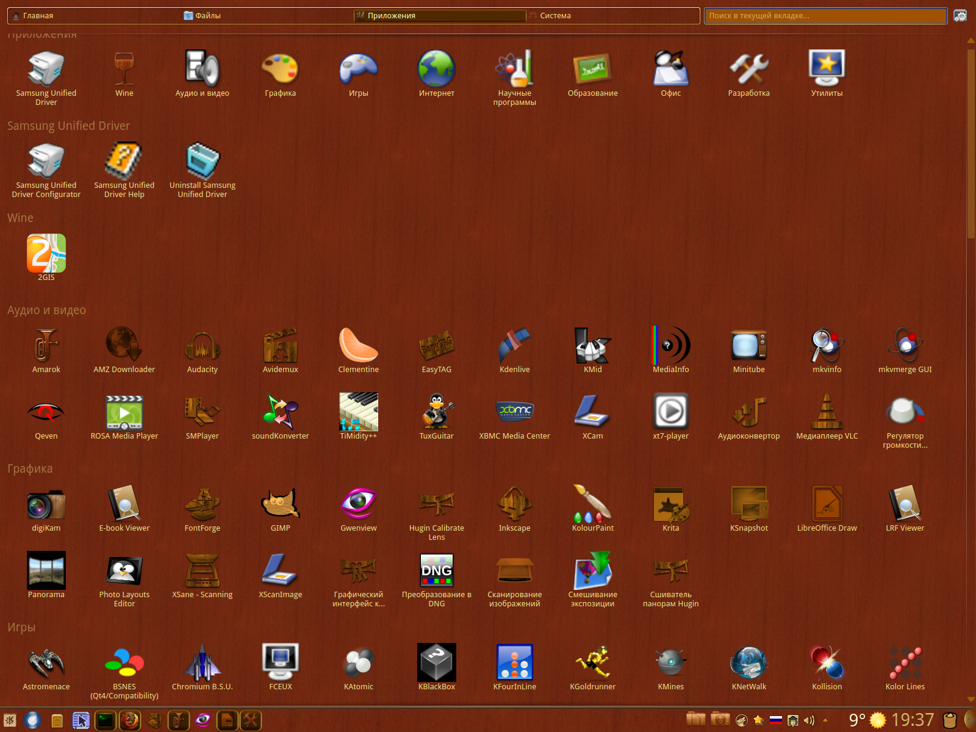This screenshot has height=732, width=976.
Task: Launch LibreOffice Draw
Action: [827, 509]
